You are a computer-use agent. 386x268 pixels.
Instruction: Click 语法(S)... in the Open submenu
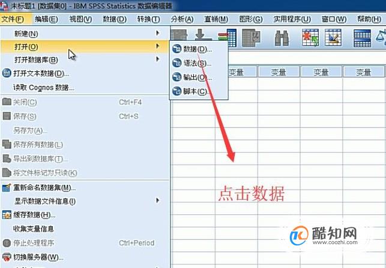(x=199, y=63)
